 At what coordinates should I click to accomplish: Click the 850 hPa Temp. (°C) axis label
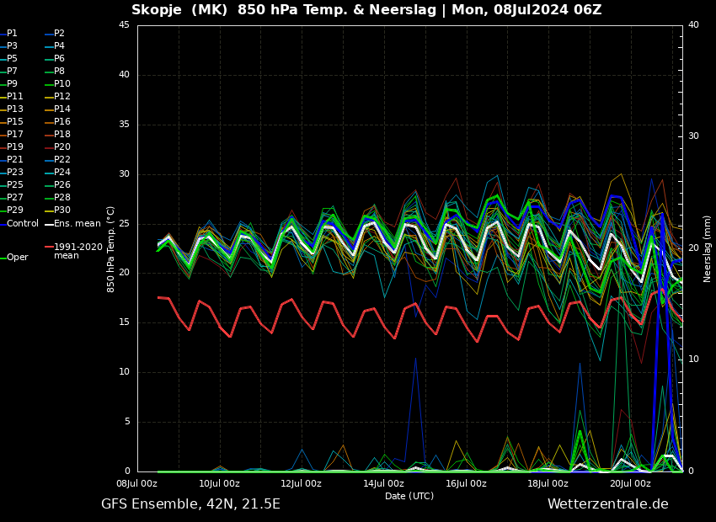click(111, 248)
